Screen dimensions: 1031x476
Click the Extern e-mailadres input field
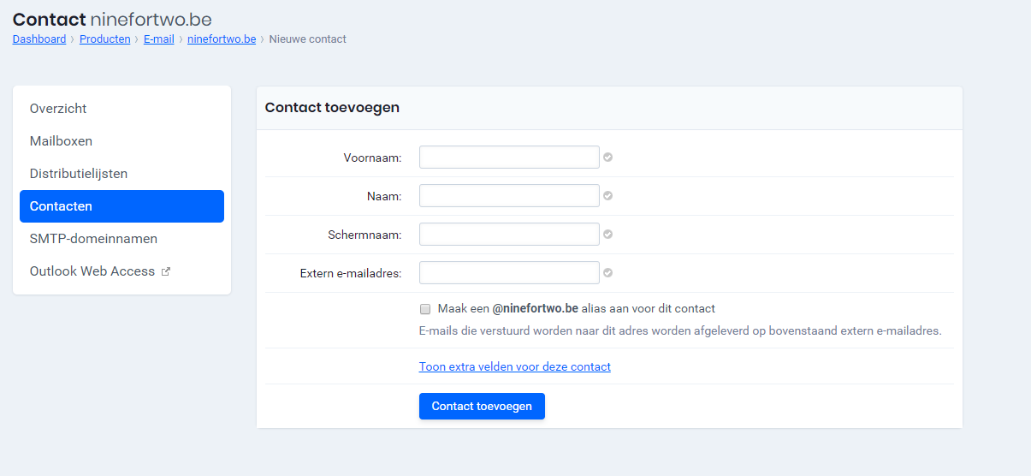click(x=509, y=273)
